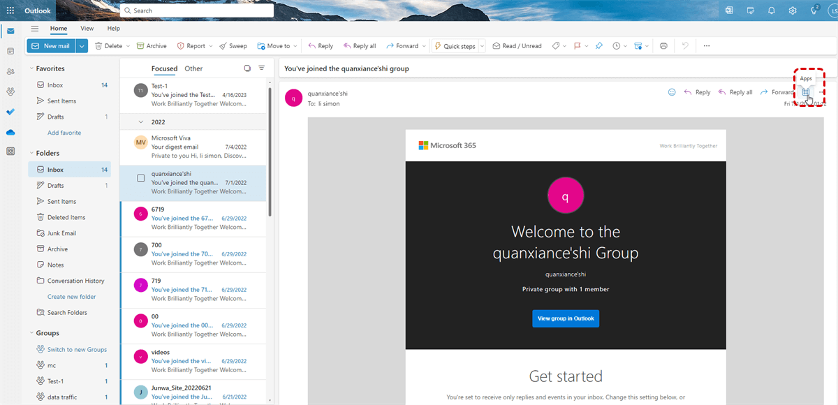The image size is (838, 405).
Task: Collapse the Favorites section
Action: [x=31, y=68]
